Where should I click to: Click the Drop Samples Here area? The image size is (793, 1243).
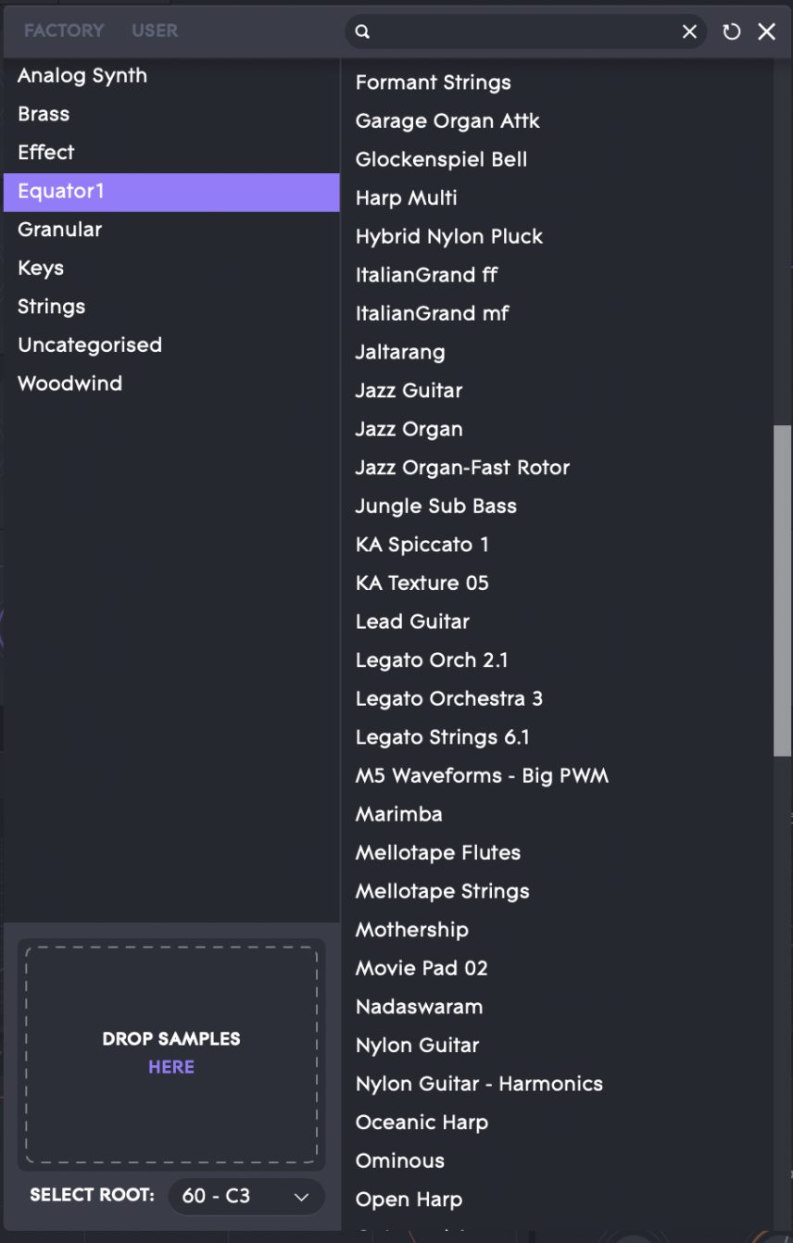click(171, 1054)
